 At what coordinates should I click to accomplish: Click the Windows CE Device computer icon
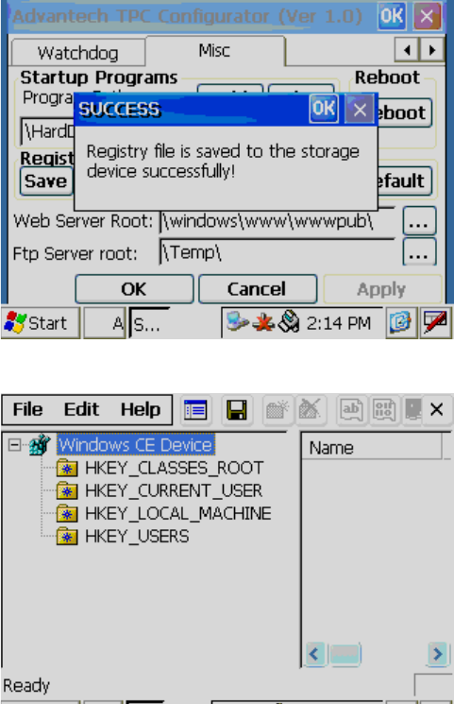(x=40, y=445)
